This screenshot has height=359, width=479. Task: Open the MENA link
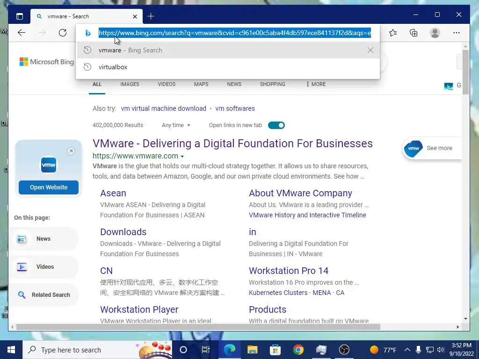click(322, 293)
